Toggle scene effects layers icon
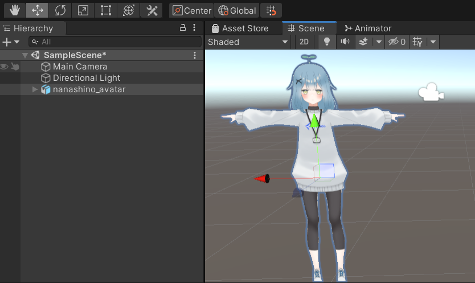475x283 pixels. pyautogui.click(x=363, y=42)
